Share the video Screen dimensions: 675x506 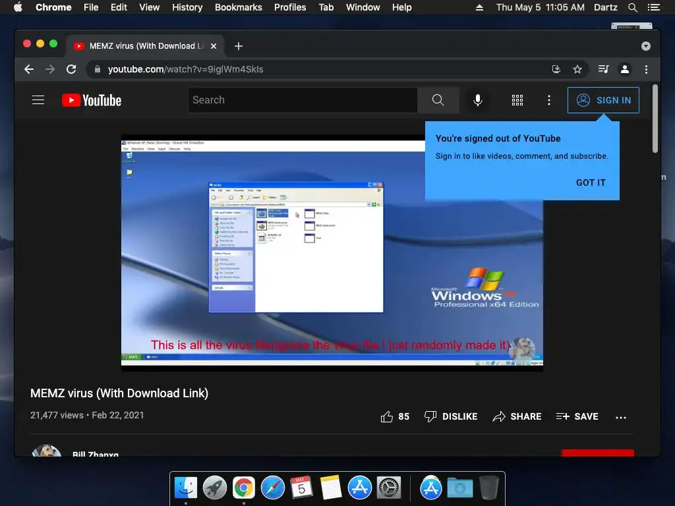(517, 416)
